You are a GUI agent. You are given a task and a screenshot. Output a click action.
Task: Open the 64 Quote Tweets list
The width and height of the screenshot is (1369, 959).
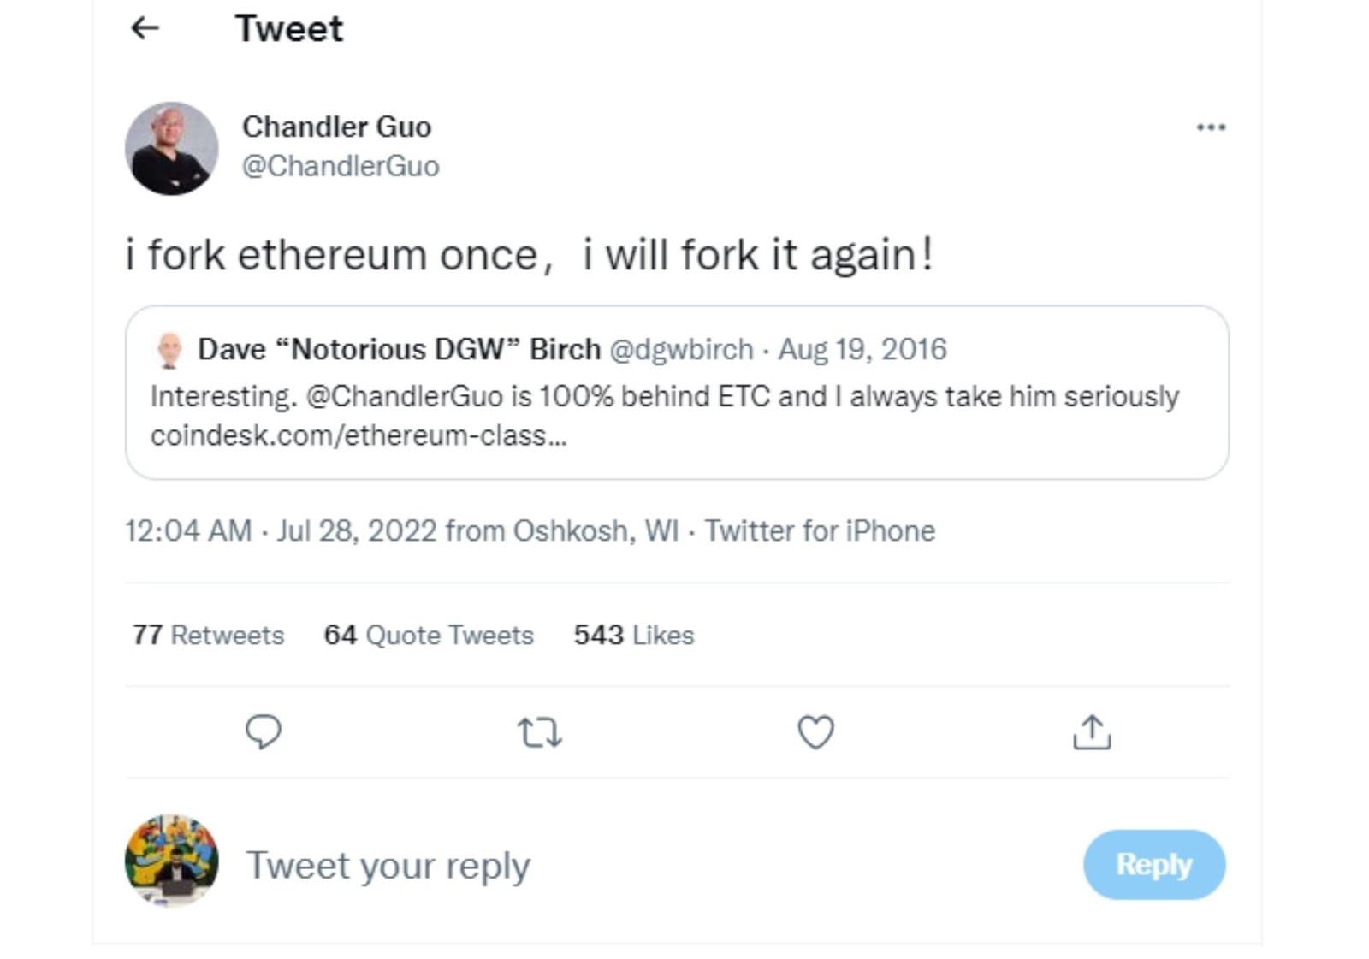428,635
